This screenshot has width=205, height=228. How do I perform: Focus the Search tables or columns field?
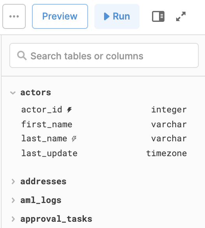coord(104,55)
